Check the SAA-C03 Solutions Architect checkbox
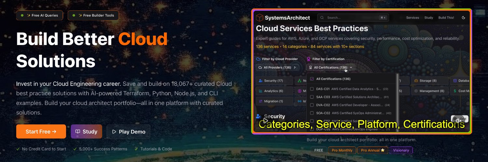 312,97
